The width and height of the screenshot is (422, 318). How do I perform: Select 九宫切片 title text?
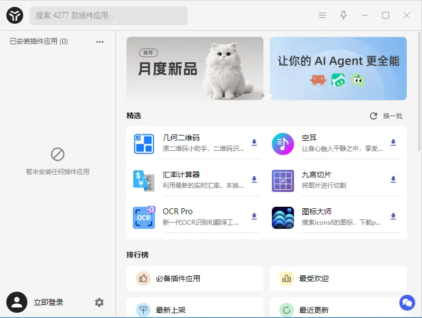[317, 175]
